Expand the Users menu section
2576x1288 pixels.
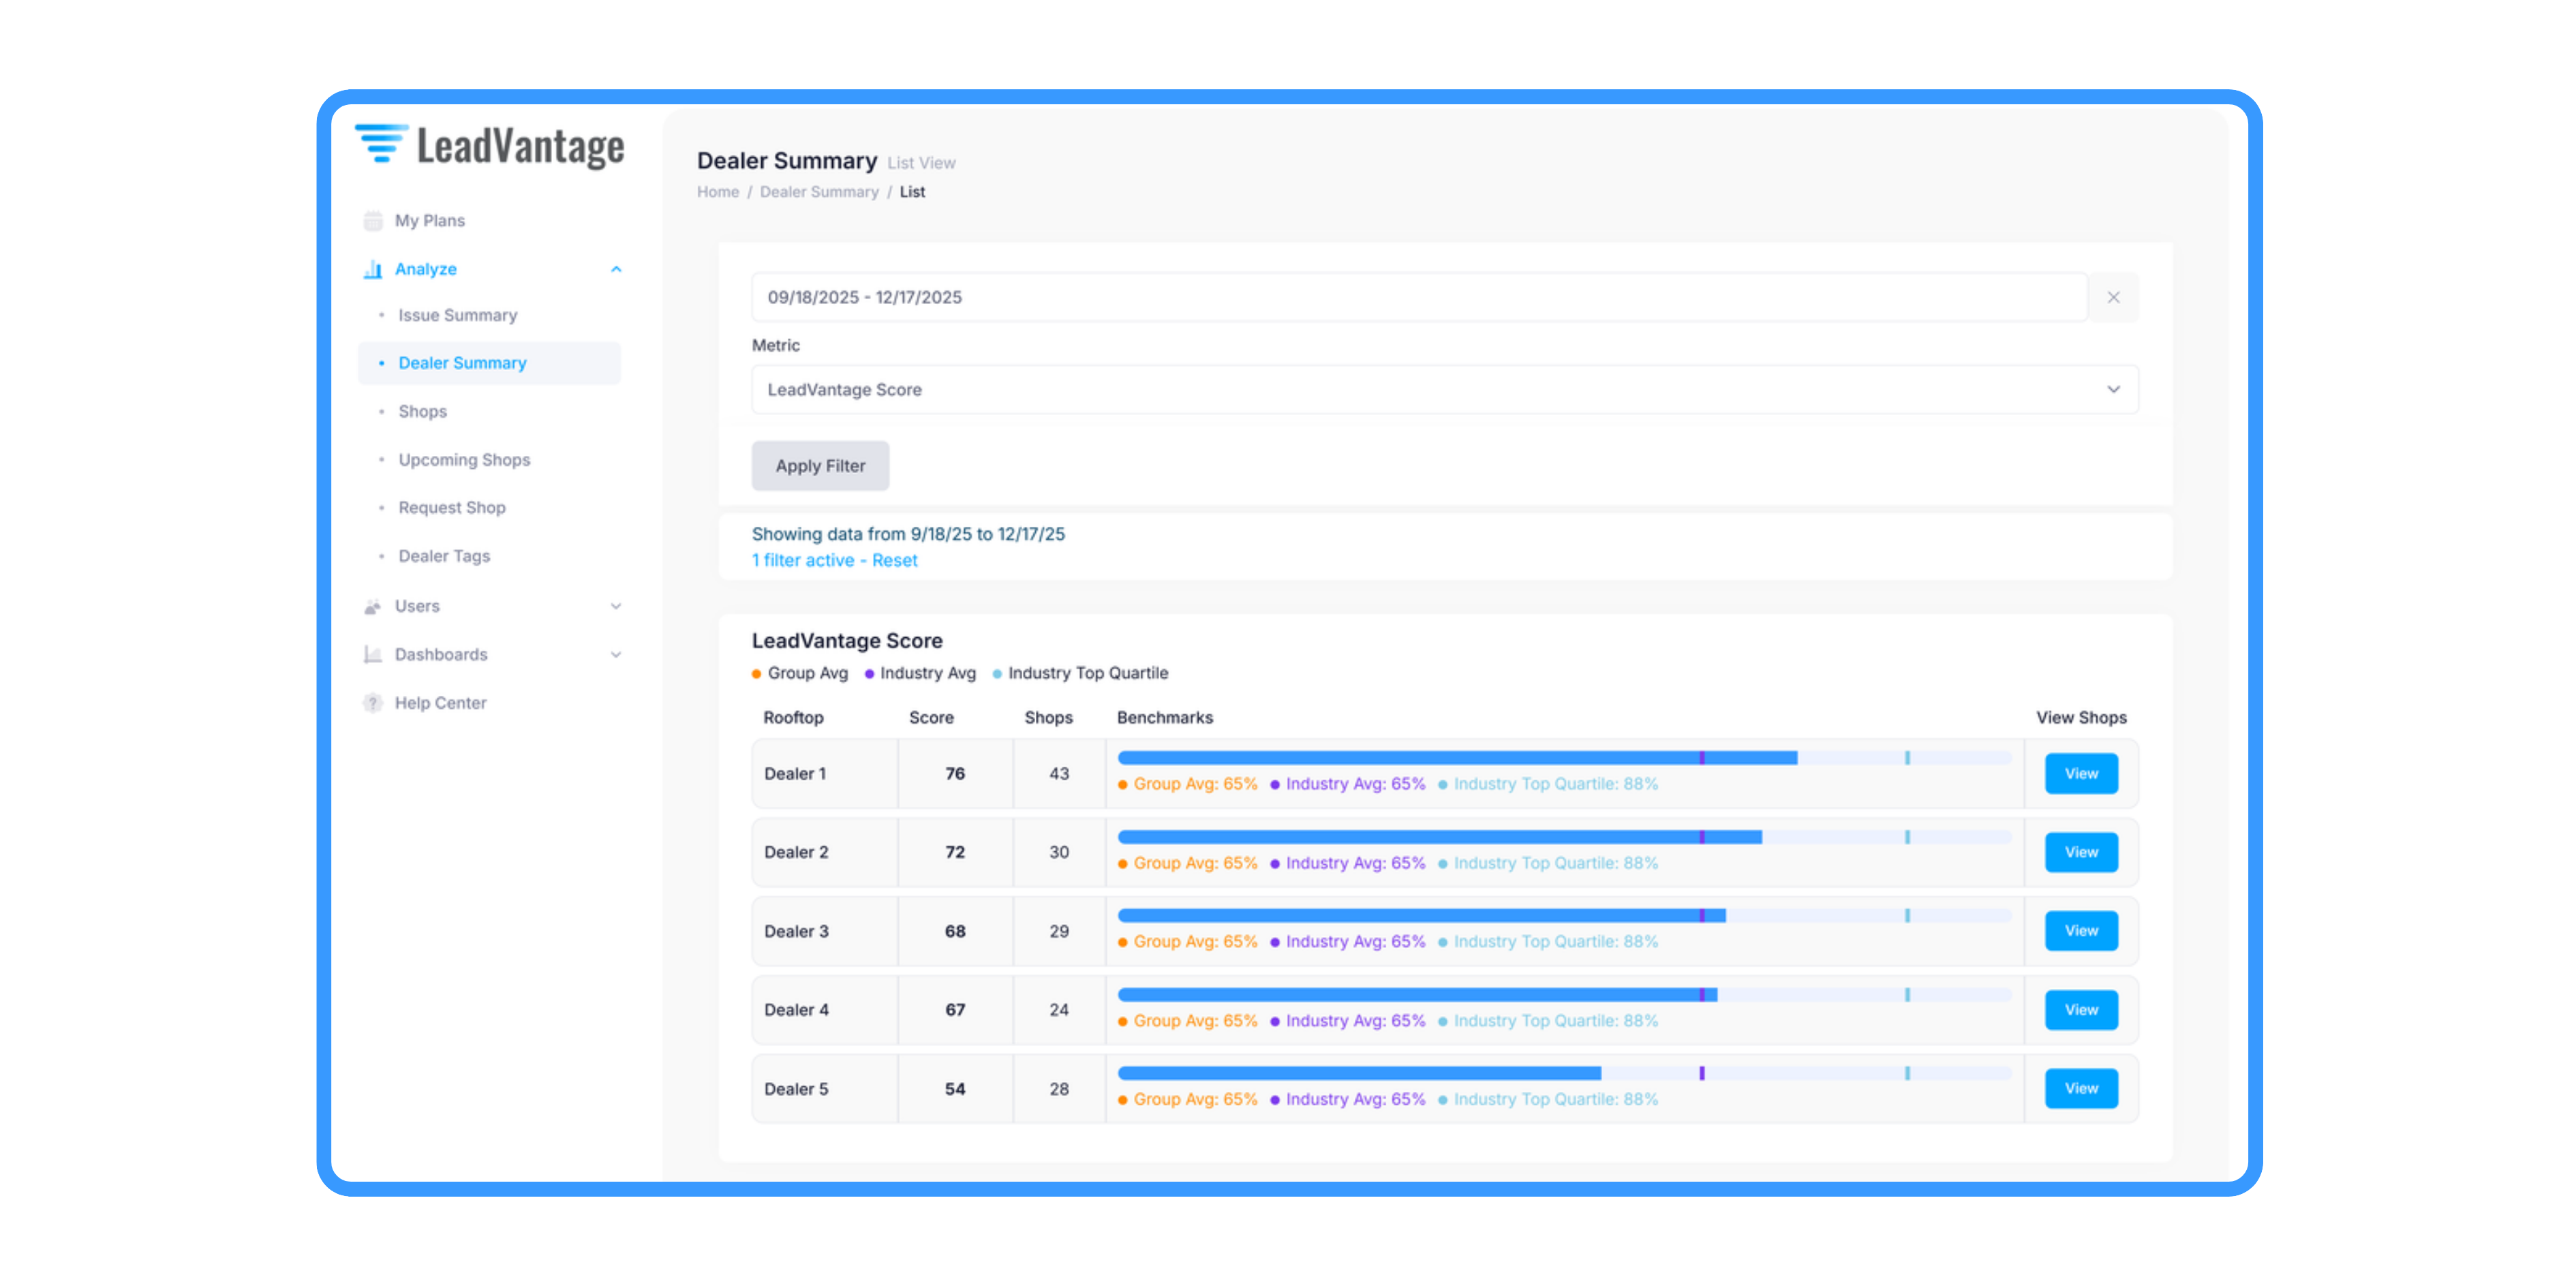point(616,606)
